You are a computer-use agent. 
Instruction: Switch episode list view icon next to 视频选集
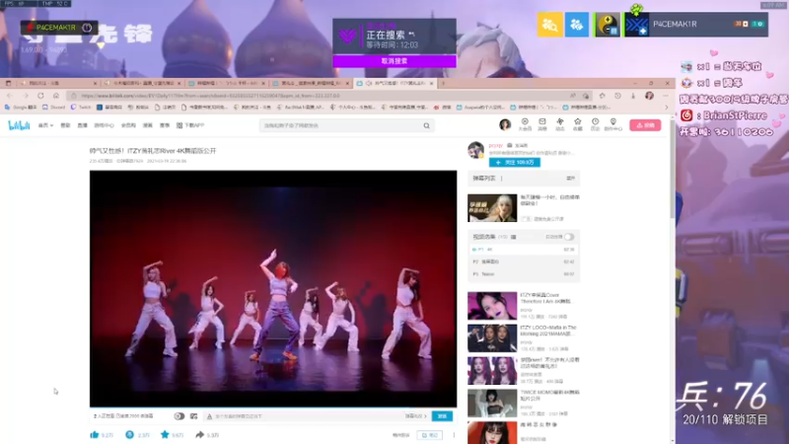pyautogui.click(x=513, y=237)
